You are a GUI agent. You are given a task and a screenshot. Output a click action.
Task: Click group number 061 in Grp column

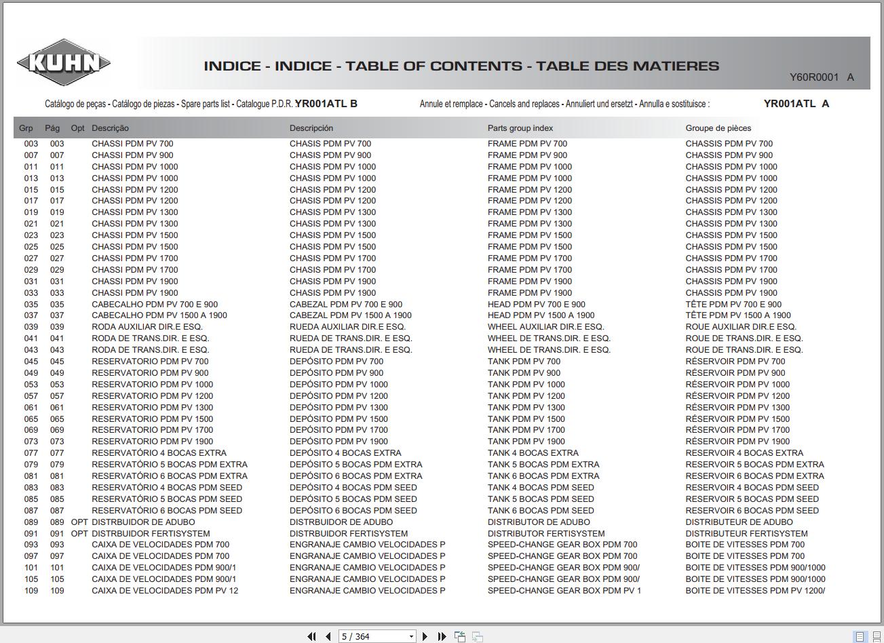31,408
